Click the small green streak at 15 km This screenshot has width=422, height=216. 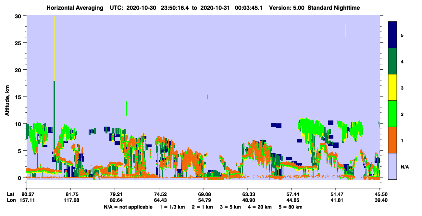point(207,97)
